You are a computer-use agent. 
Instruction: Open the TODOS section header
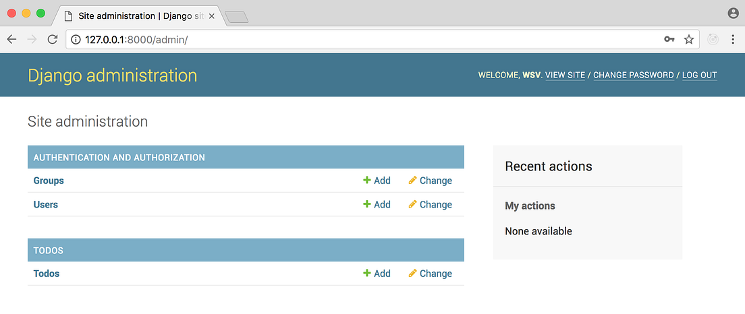point(49,250)
